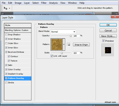Image resolution: width=119 pixels, height=106 pixels.
Task: Open the Move tool preset picker arrow
Action: 10,9
